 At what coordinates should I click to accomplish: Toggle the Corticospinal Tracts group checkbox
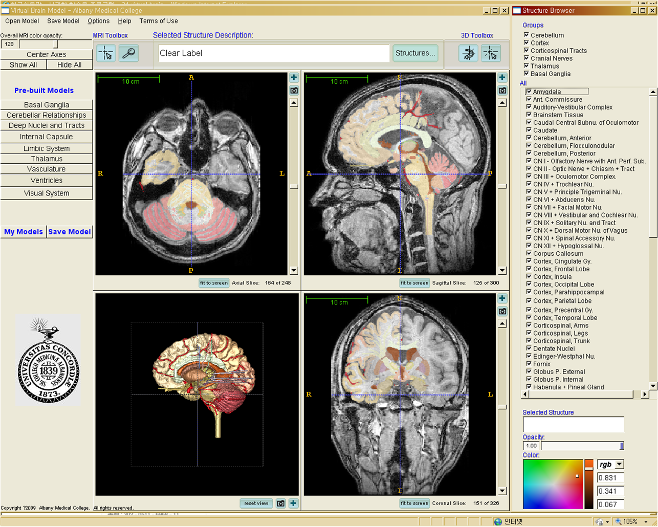[x=526, y=50]
